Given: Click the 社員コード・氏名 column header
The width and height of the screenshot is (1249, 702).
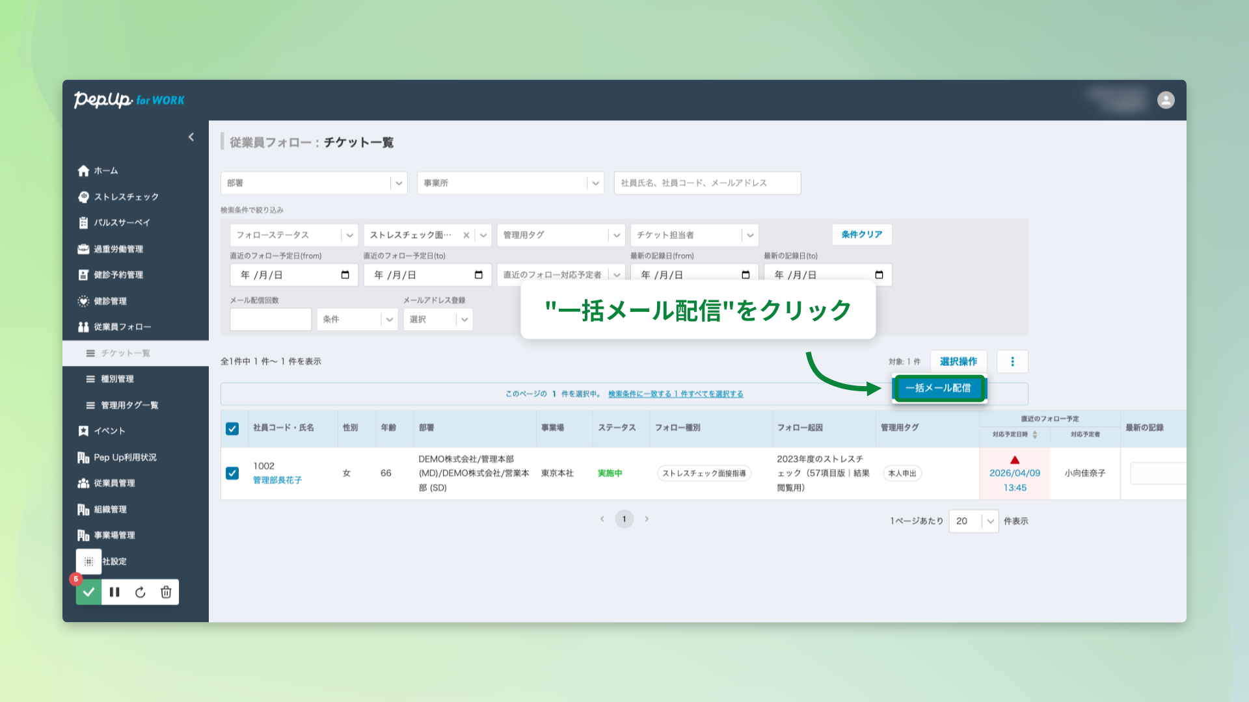Looking at the screenshot, I should click(284, 428).
